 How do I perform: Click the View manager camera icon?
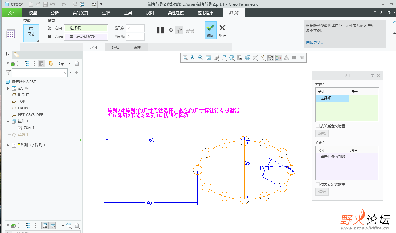point(240,58)
